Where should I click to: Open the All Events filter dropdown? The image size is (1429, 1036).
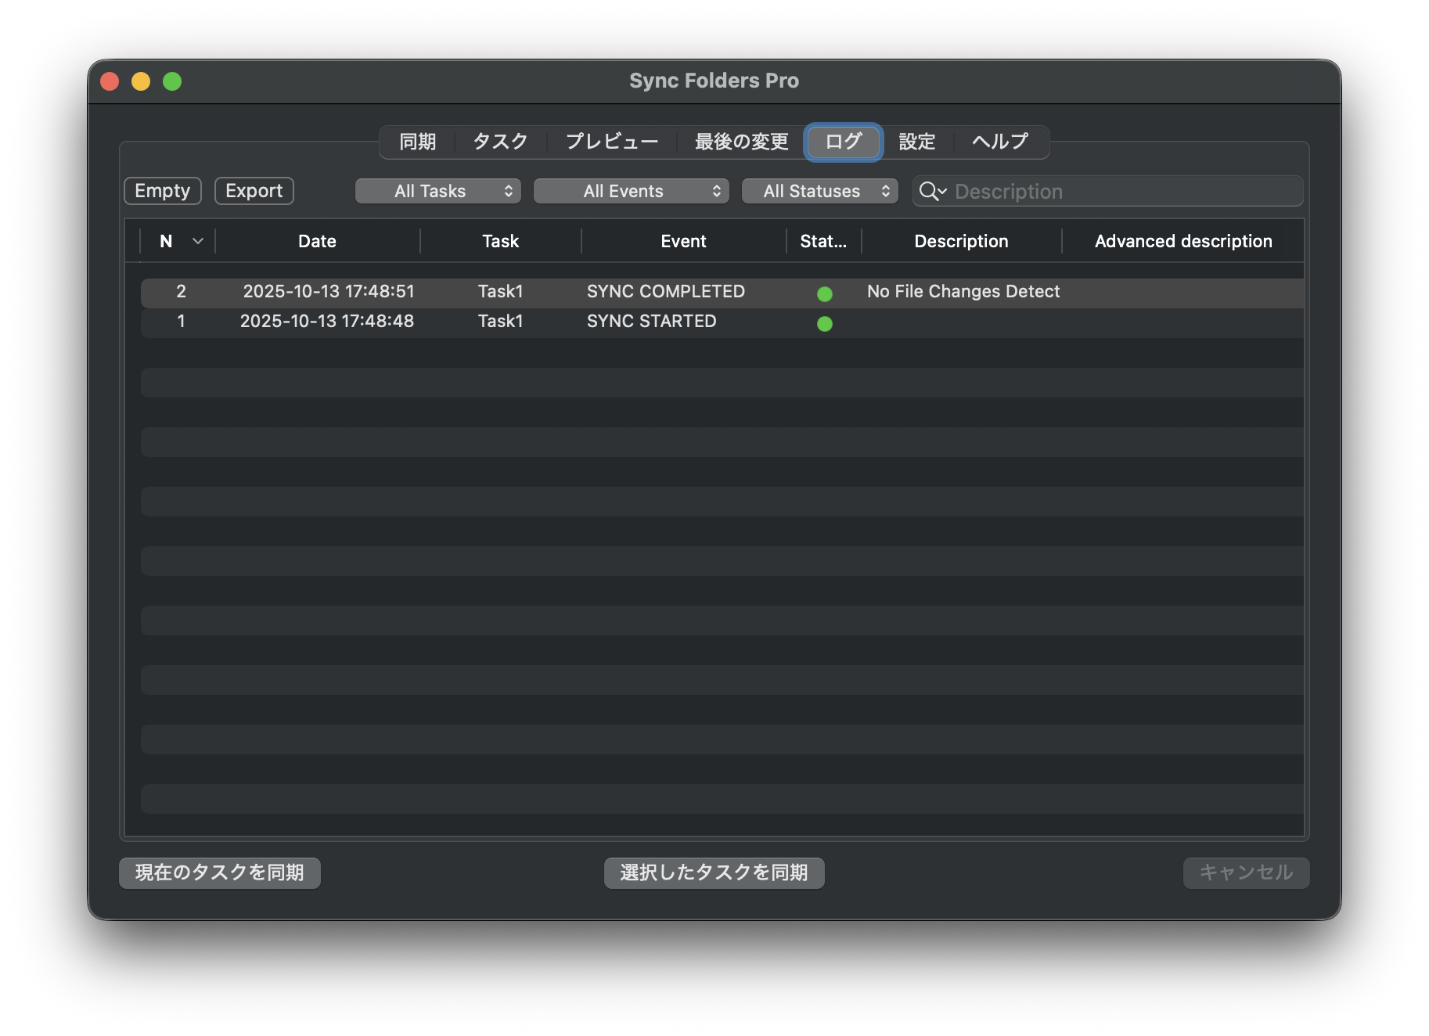point(631,192)
